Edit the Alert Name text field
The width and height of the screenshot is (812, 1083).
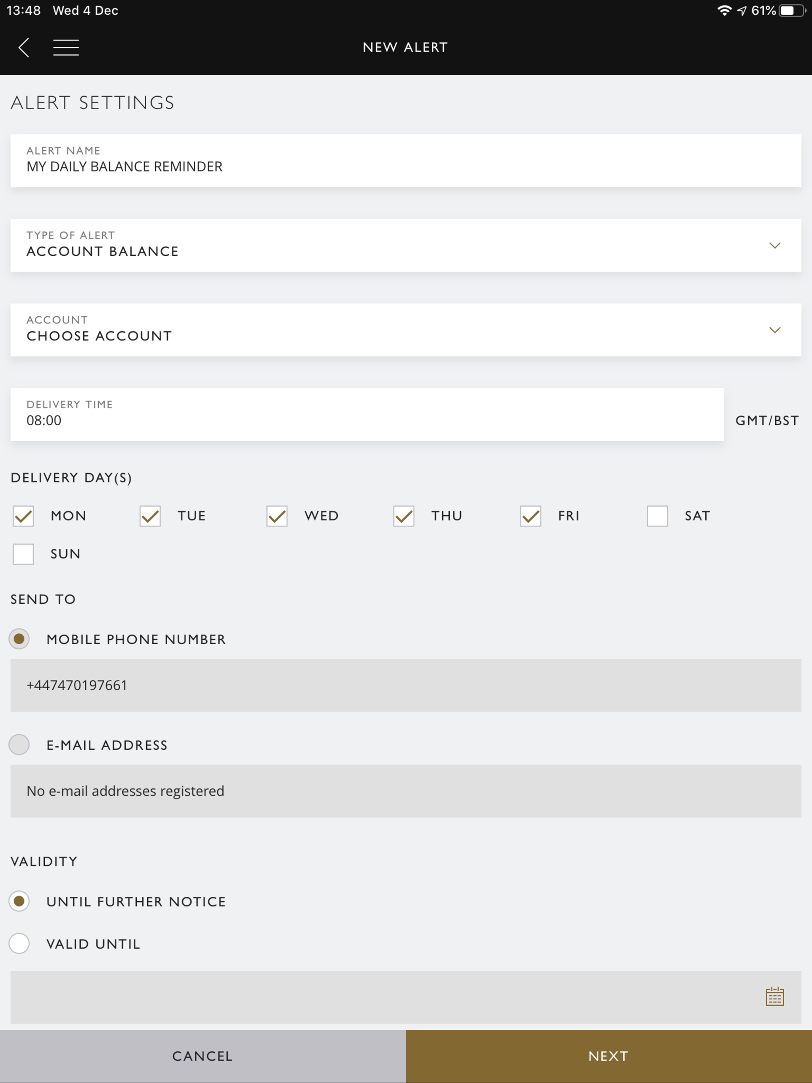406,161
